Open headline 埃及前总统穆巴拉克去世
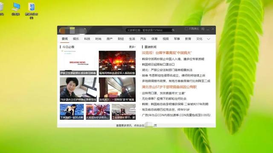273x153 pixels. [x=166, y=110]
